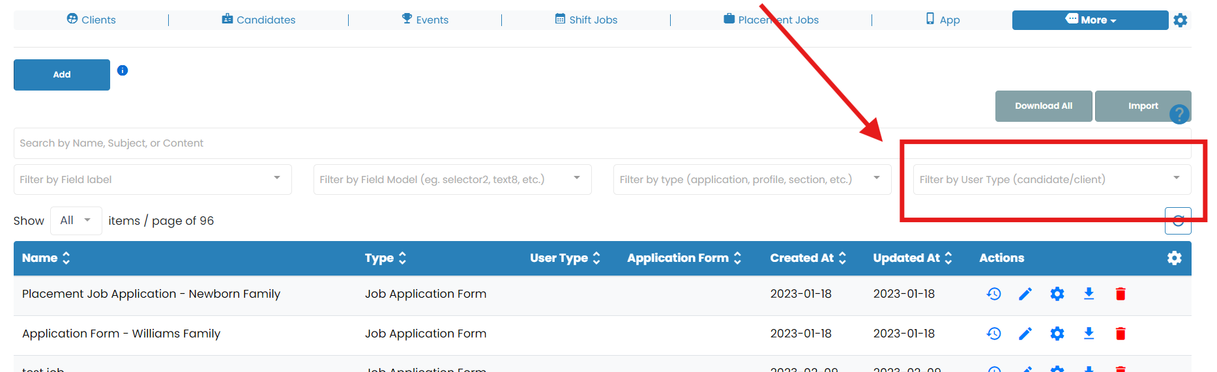Open settings gear for Newborn Family row
1217x372 pixels.
click(1057, 294)
